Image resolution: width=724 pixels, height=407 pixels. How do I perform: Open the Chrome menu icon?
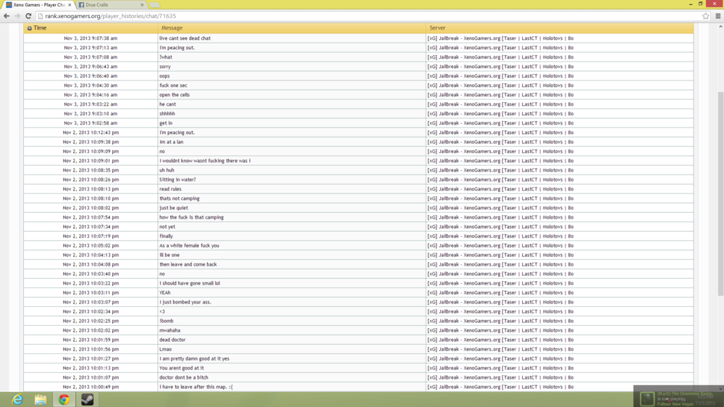(718, 16)
